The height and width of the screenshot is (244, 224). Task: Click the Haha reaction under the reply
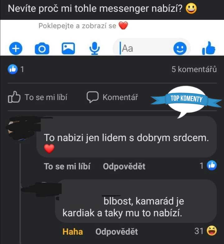(72, 232)
